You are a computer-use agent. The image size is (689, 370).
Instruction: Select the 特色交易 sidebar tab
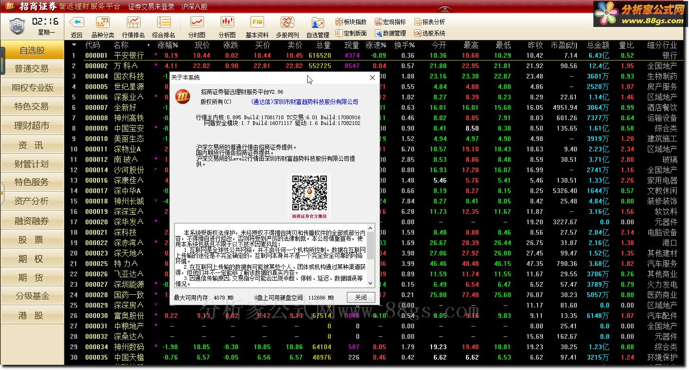[32, 107]
